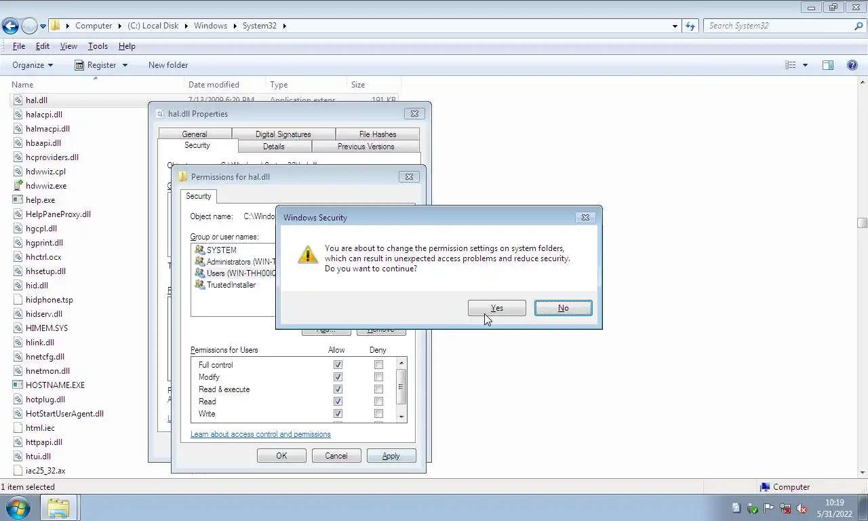Switch to the Digital Signatures tab
The width and height of the screenshot is (868, 521).
pos(283,134)
